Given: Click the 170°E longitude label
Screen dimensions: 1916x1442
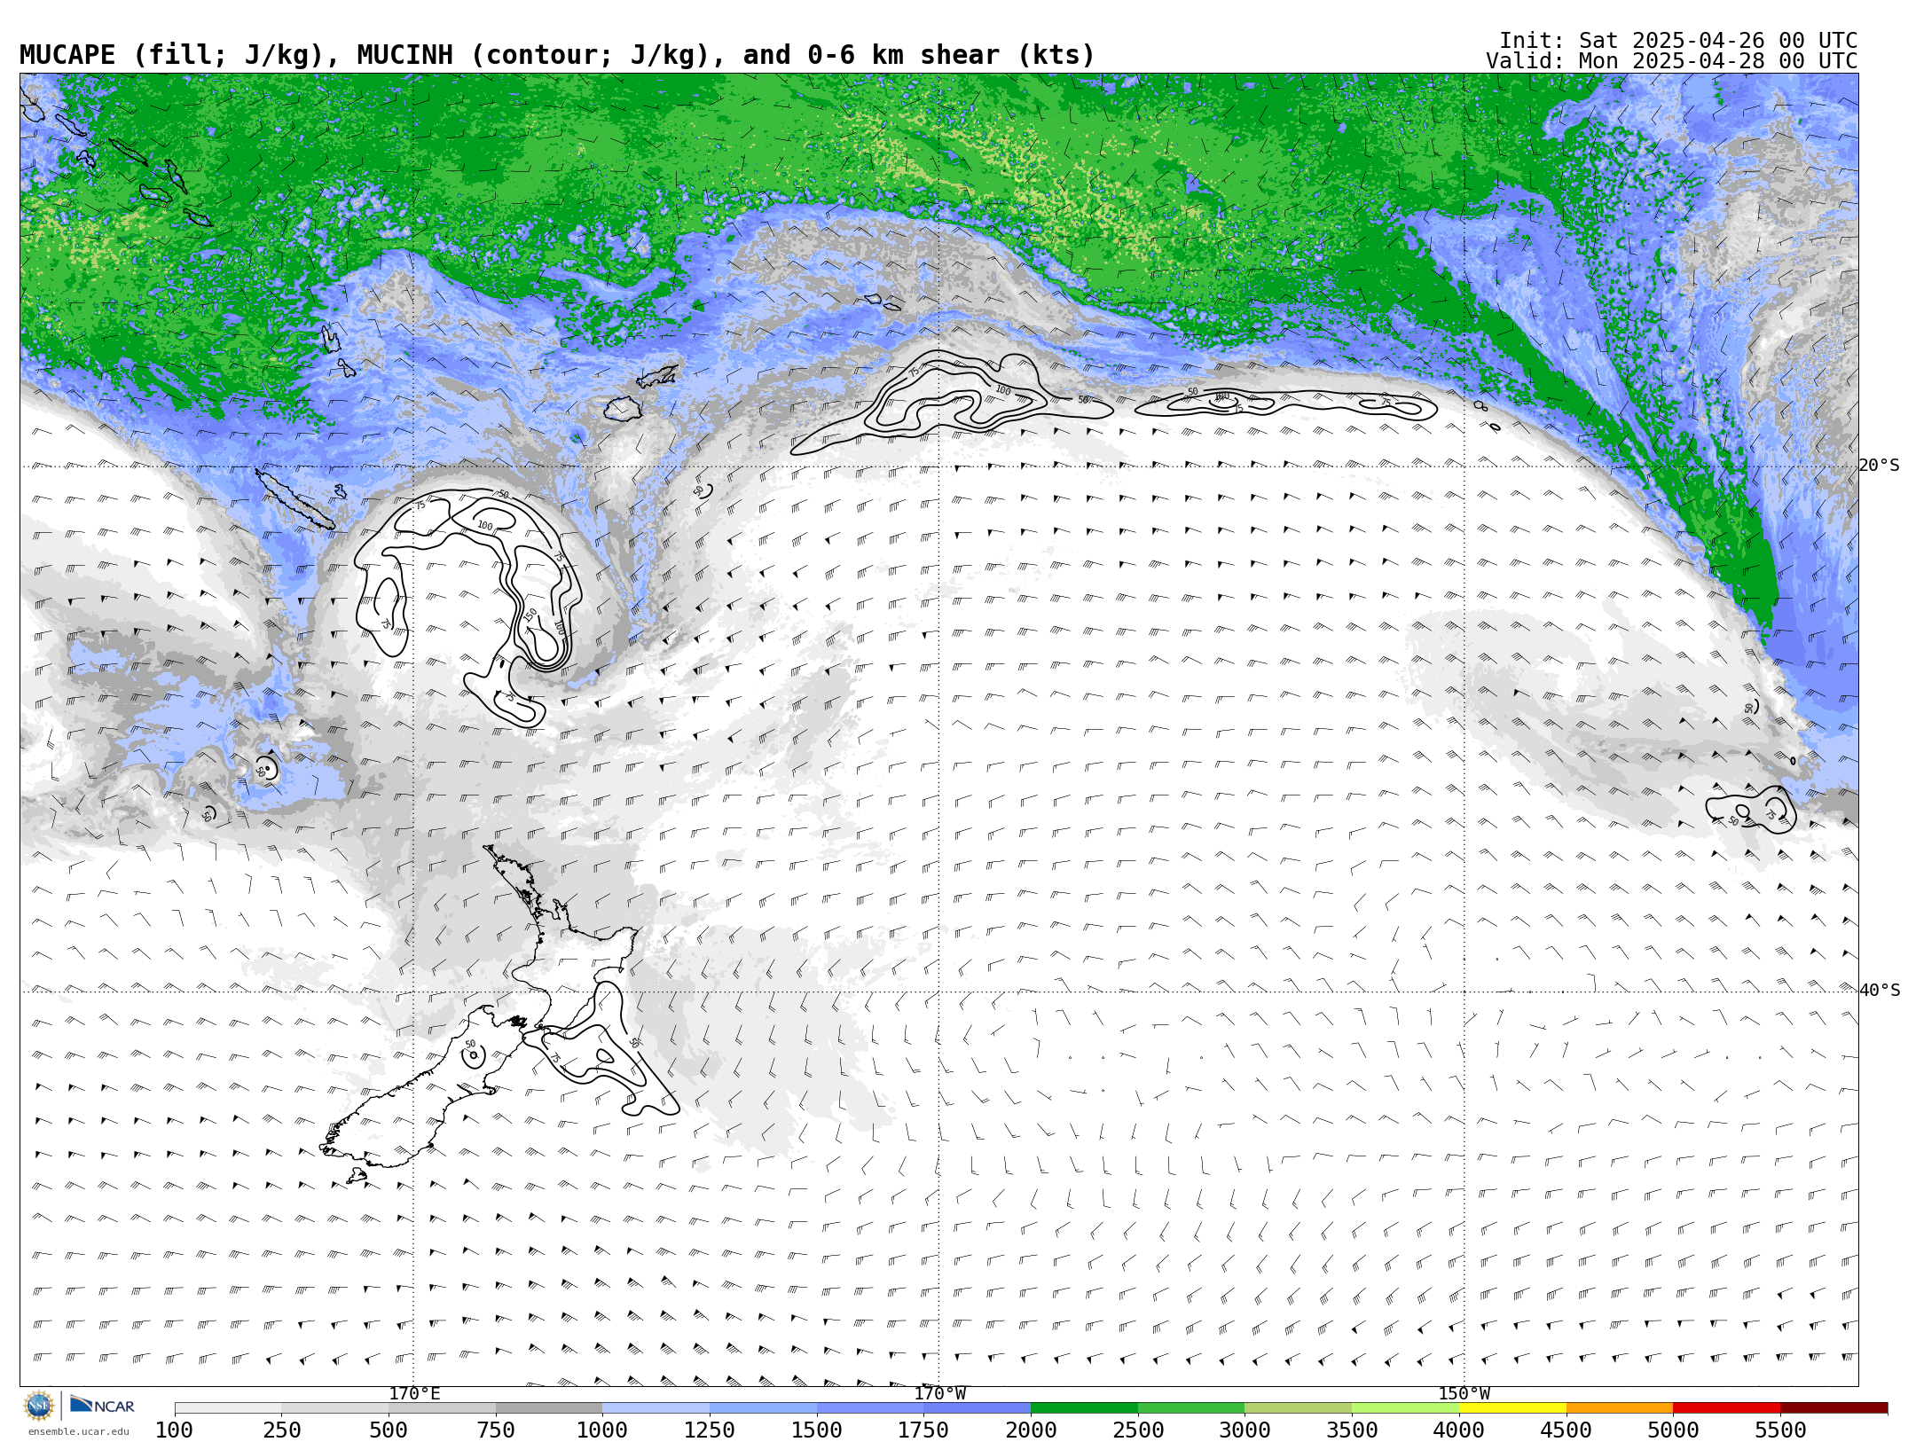Looking at the screenshot, I should point(414,1394).
